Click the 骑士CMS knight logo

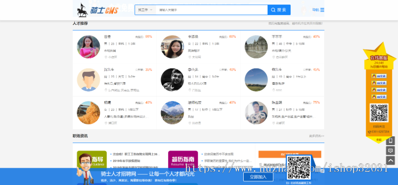tap(98, 10)
